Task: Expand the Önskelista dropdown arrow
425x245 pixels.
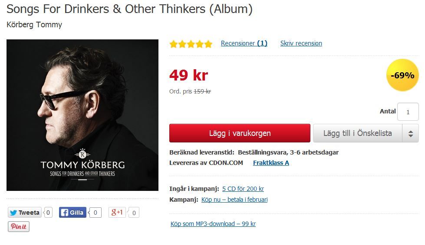Action: [x=411, y=133]
